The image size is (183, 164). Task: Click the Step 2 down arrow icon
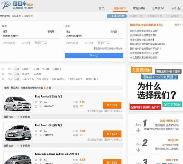(x=138, y=150)
